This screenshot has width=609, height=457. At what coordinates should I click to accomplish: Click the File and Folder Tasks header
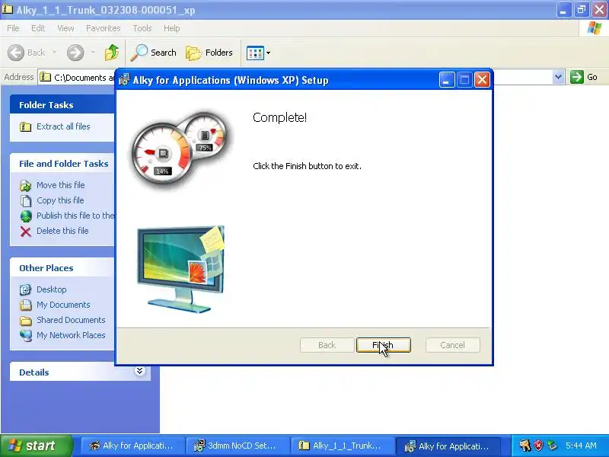[62, 164]
